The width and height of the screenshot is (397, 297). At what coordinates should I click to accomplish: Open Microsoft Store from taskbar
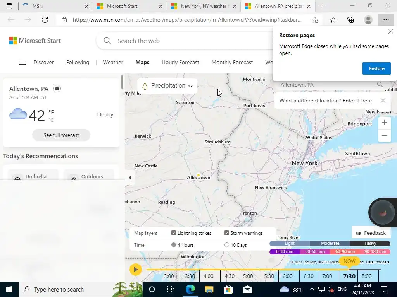pyautogui.click(x=228, y=289)
